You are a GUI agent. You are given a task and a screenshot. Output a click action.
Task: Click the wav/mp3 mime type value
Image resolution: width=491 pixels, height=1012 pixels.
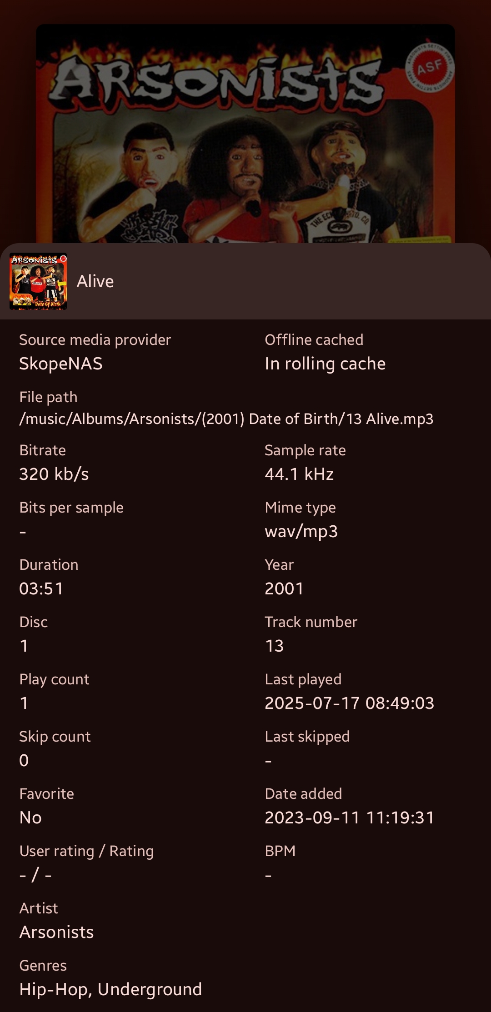click(301, 531)
